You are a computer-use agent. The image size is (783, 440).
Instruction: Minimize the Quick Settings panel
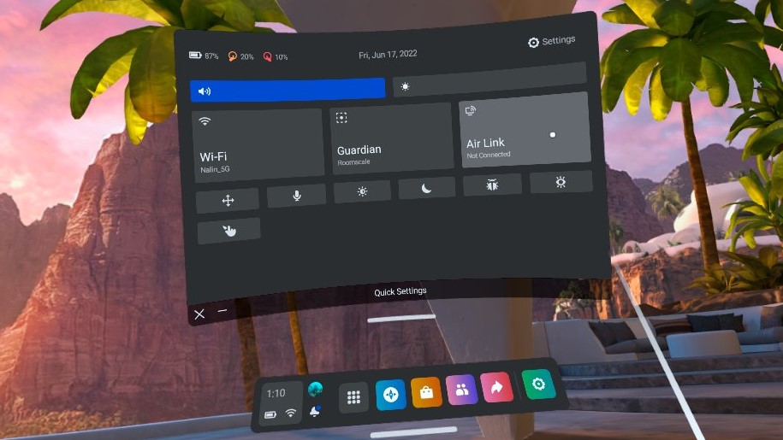[222, 310]
